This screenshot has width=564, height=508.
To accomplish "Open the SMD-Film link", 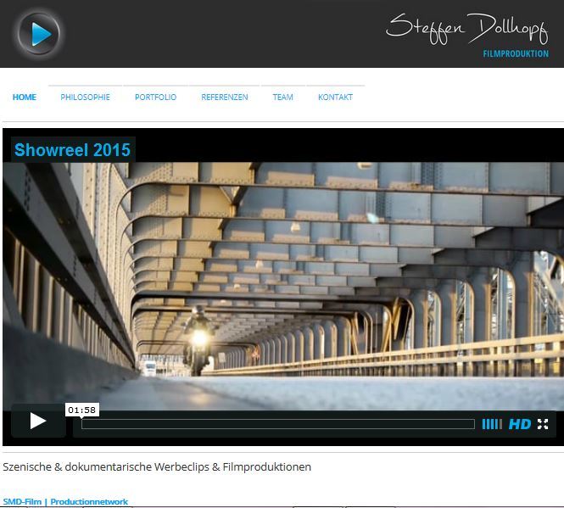I will coord(22,502).
